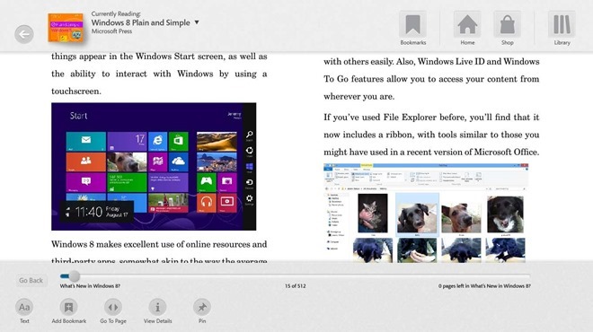
Task: Click '0 pages left in What's New' text
Action: 484,286
